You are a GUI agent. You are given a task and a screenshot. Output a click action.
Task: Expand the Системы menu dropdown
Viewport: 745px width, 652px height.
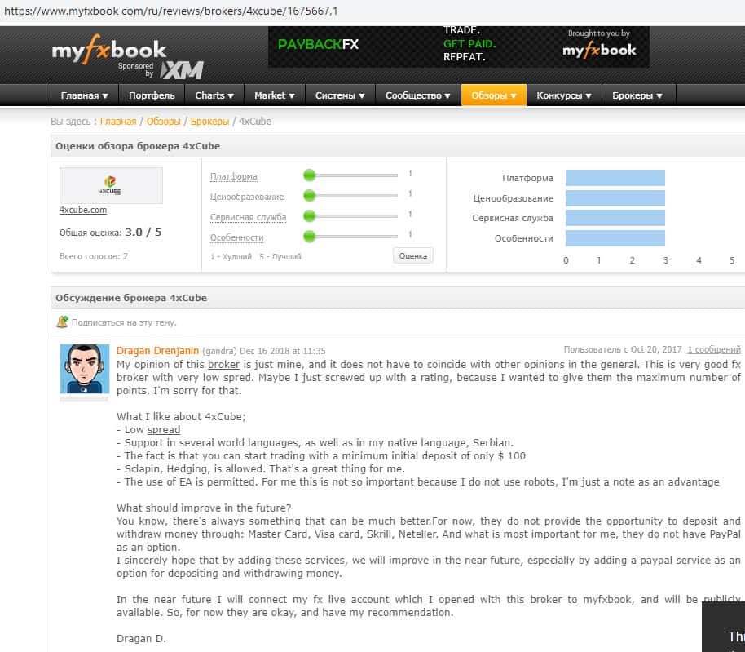pyautogui.click(x=340, y=95)
